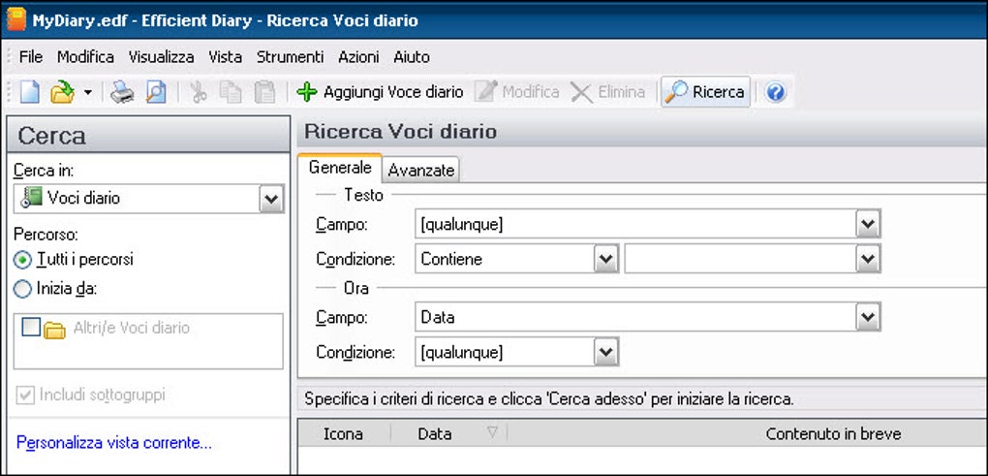
Task: Switch to the Avanzate tab
Action: click(420, 171)
